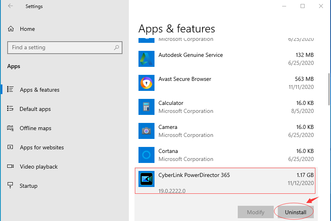
Task: Click the Video playback camera icon
Action: [10, 166]
